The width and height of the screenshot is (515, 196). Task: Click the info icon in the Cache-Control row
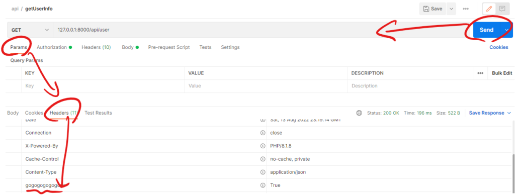click(263, 159)
